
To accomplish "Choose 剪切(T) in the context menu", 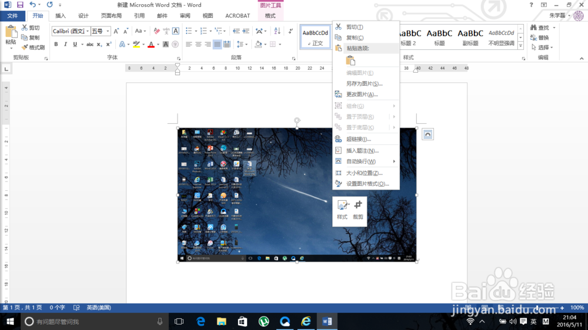I will (366, 27).
